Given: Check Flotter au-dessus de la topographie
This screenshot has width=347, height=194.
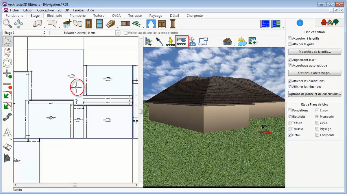Looking at the screenshot, I should tap(125, 33).
